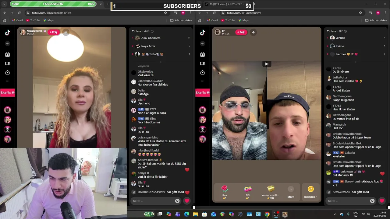Share the Naznozguzel live stream
This screenshot has width=390, height=219.
point(66,32)
